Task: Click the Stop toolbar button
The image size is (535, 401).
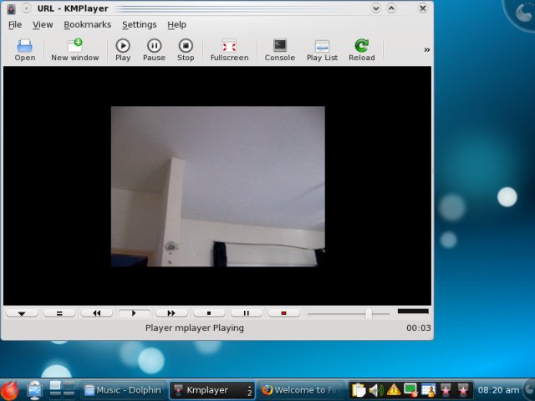Action: point(186,50)
